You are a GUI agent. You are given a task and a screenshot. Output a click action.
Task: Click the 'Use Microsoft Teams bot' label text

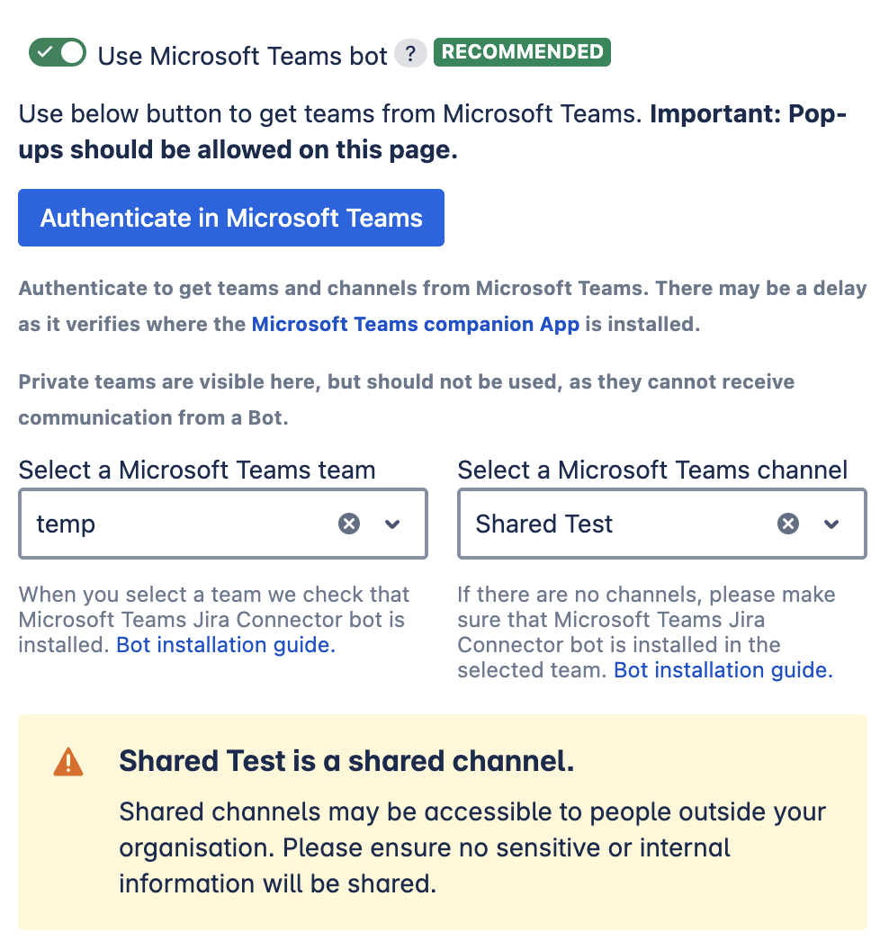pos(242,55)
